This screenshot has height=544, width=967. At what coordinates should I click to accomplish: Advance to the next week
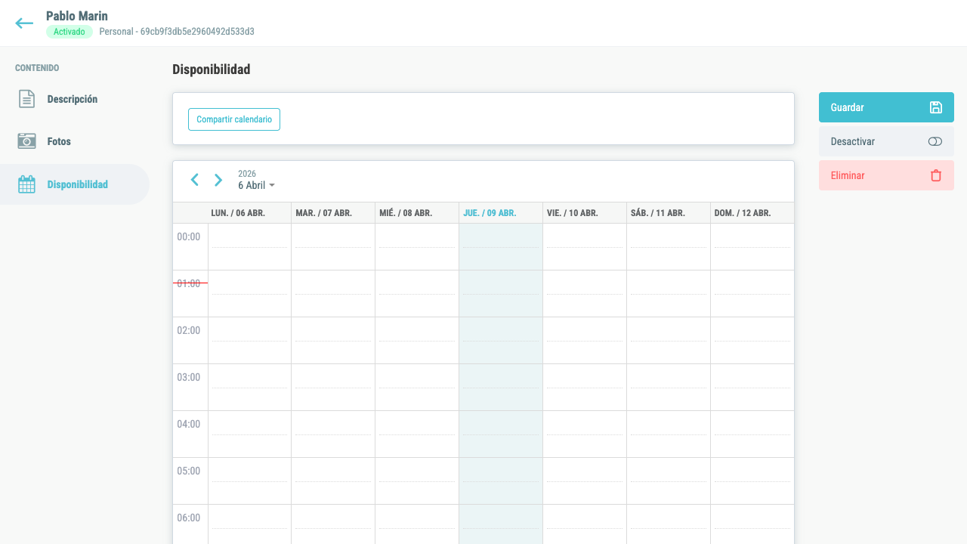[x=218, y=180]
